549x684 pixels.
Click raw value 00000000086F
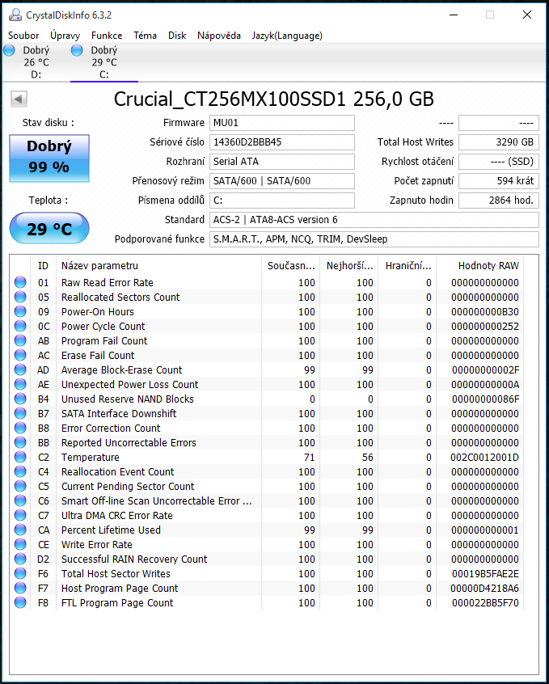[x=485, y=399]
